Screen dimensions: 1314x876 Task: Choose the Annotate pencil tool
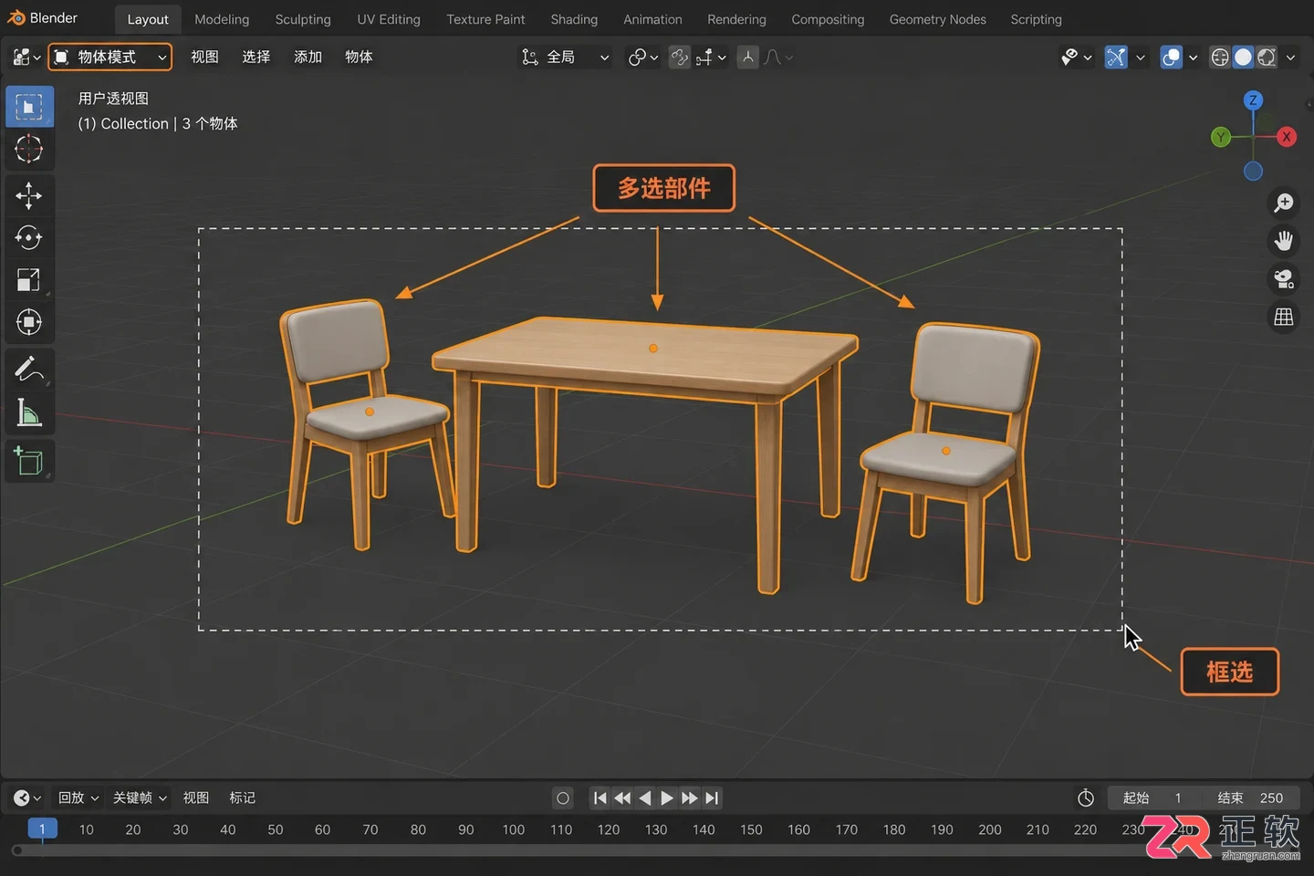pyautogui.click(x=29, y=369)
